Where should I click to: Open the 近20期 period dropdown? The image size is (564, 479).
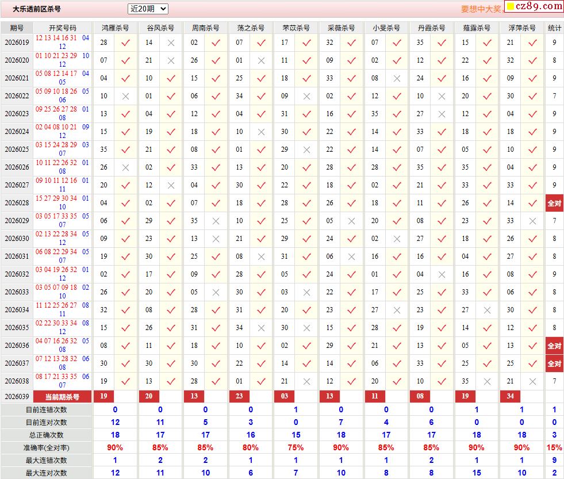coord(148,9)
